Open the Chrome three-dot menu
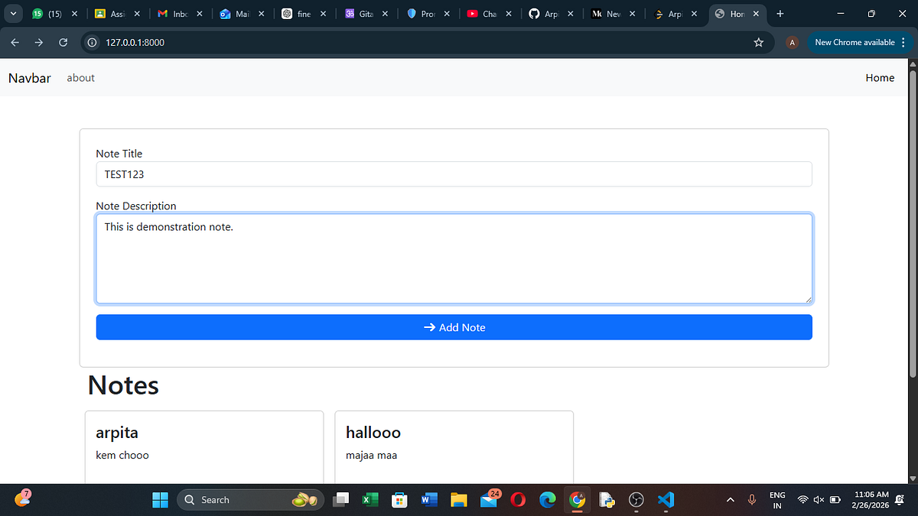The width and height of the screenshot is (918, 516). click(903, 43)
